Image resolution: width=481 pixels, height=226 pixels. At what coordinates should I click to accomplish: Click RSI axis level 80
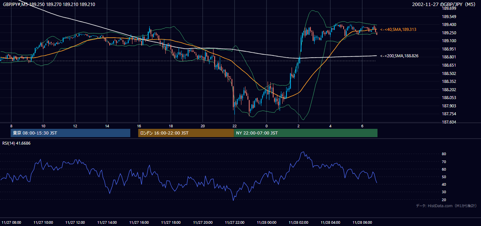[x=444, y=154]
